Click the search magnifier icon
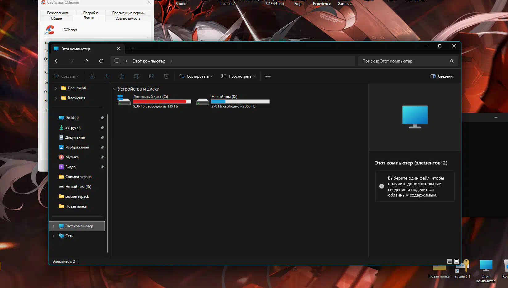 452,61
